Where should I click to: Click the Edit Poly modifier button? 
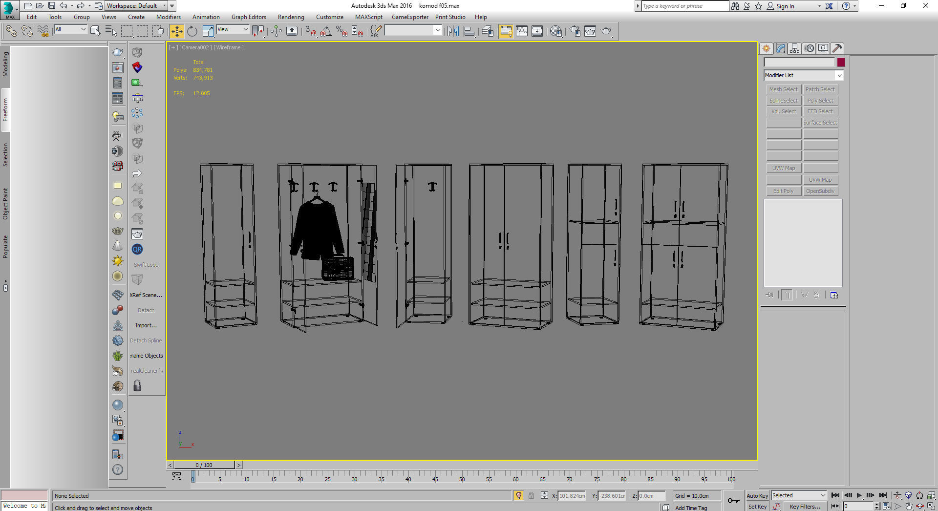pos(784,191)
